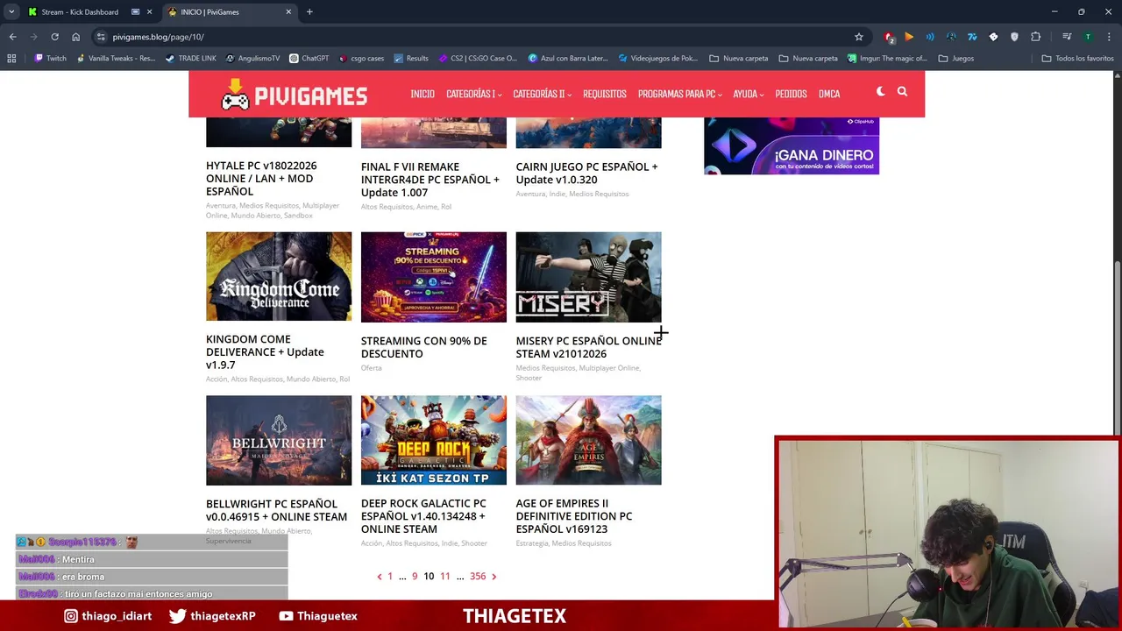Open Bellwright game thumbnail
Image resolution: width=1122 pixels, height=631 pixels.
coord(279,440)
